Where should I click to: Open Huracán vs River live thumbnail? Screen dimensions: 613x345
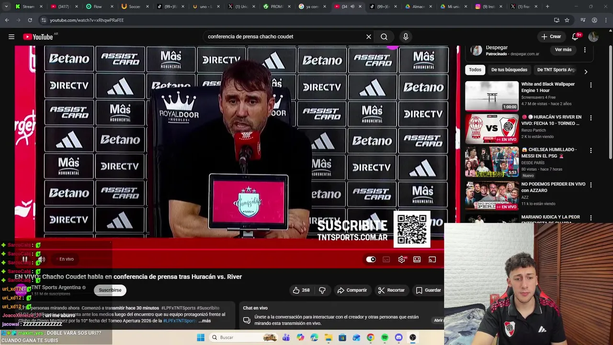click(492, 128)
